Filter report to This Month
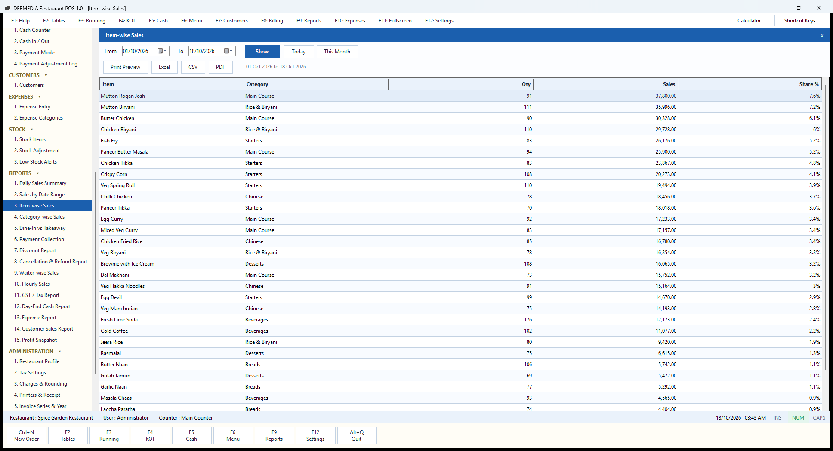 tap(337, 52)
